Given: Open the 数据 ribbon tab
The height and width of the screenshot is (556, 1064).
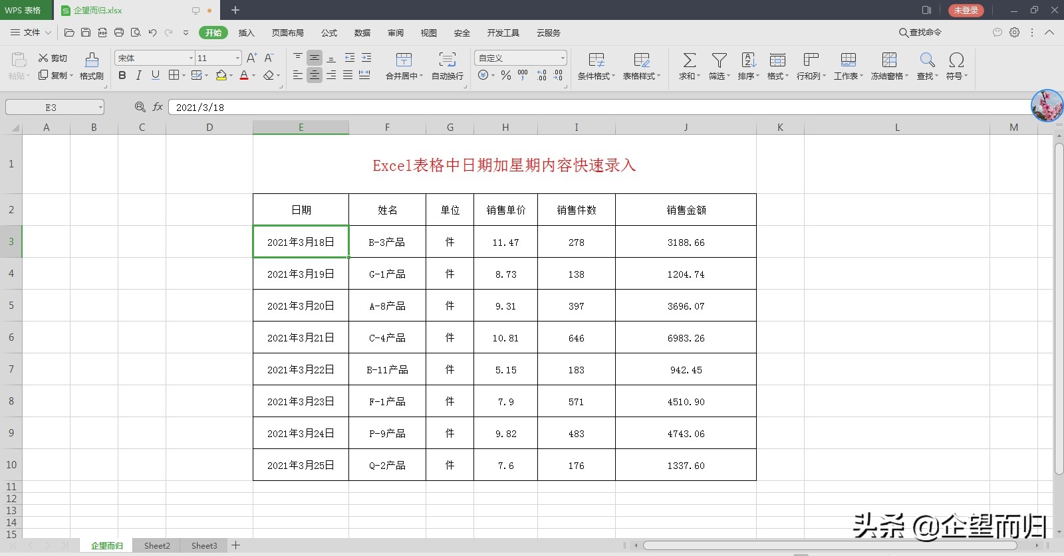Looking at the screenshot, I should (x=362, y=33).
